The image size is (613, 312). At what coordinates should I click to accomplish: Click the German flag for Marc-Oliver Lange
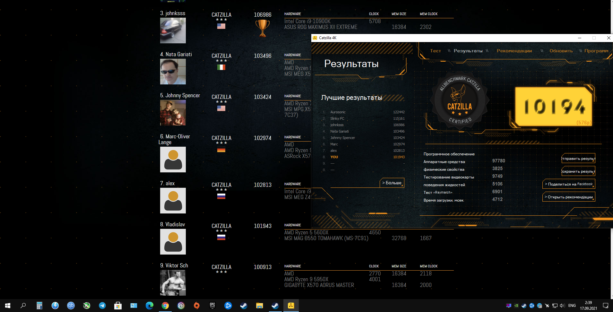[221, 150]
